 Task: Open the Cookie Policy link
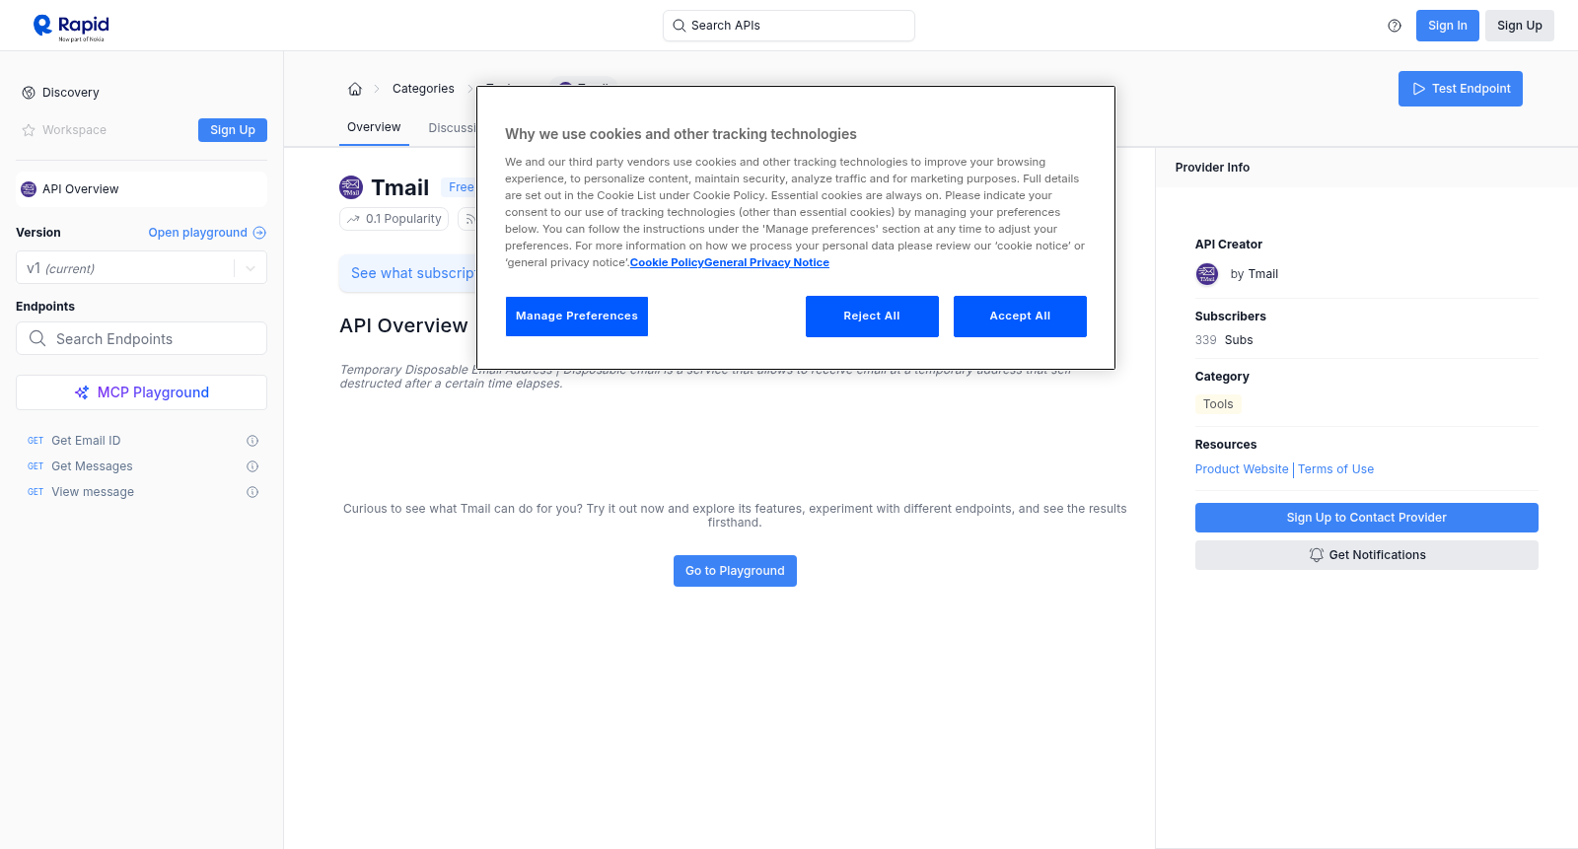[x=667, y=263]
